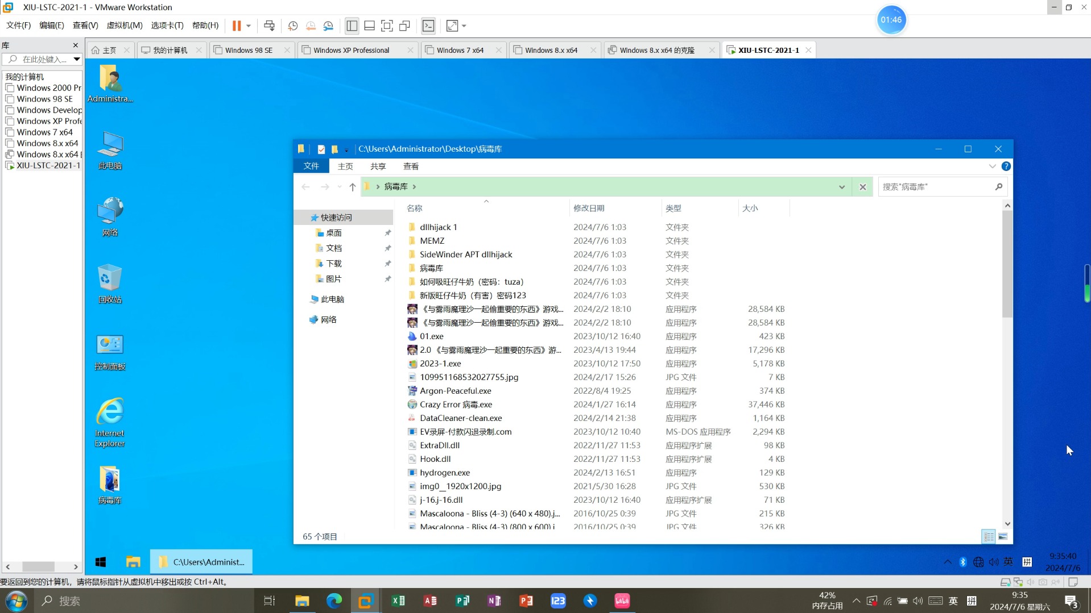This screenshot has height=613, width=1091.
Task: Open the 病毒库 desktop folder icon
Action: coord(110,485)
